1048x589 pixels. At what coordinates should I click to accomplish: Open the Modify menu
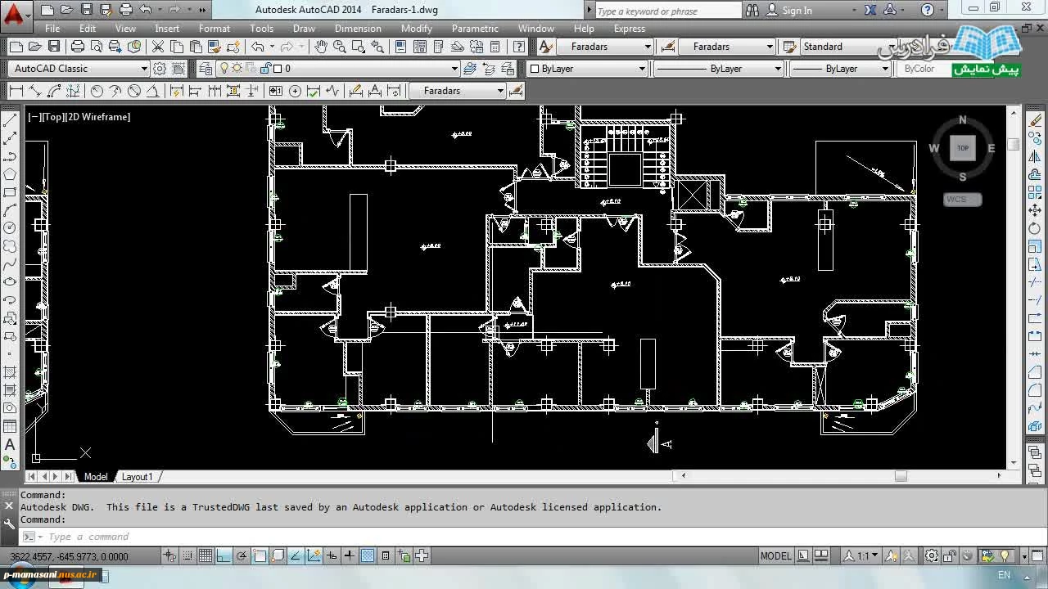(x=416, y=28)
